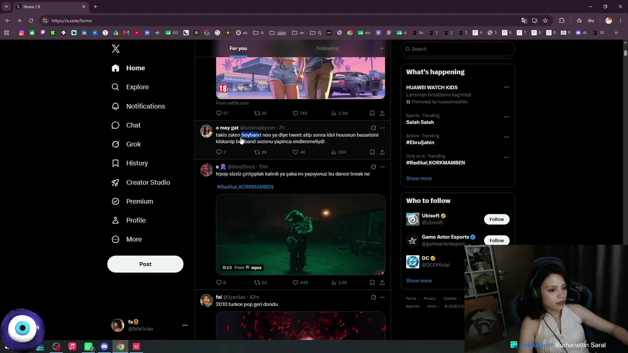This screenshot has width=628, height=353.
Task: Reload the page in Chrome
Action: tap(31, 21)
